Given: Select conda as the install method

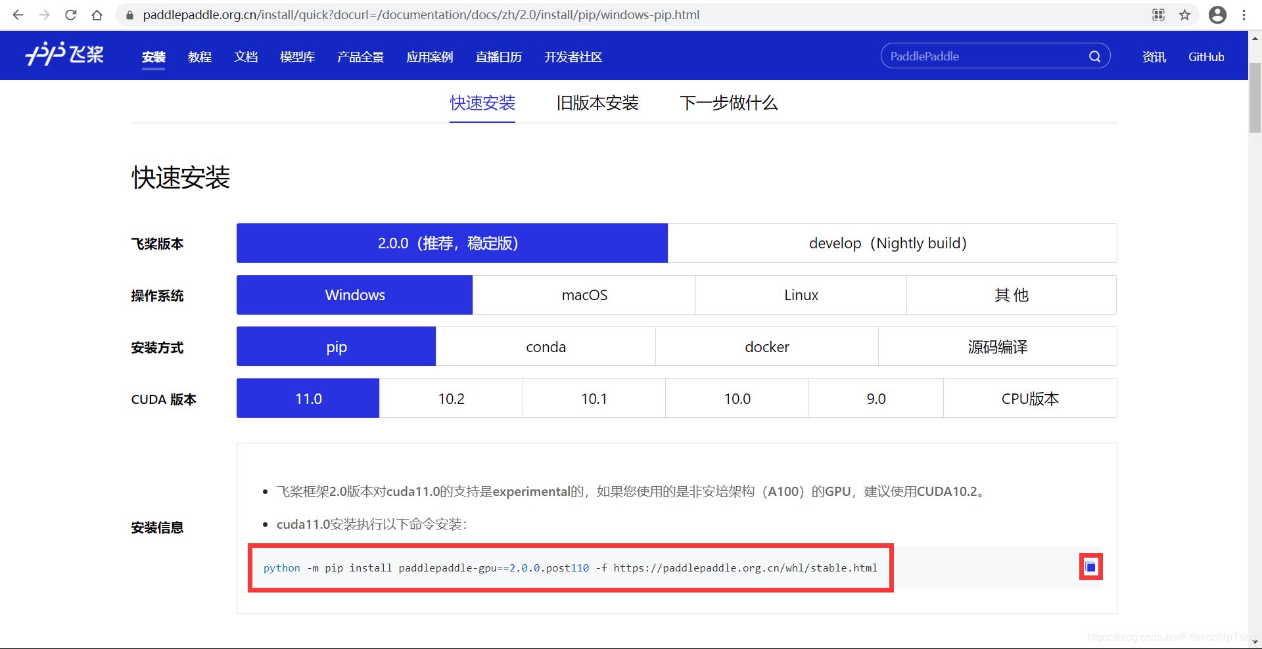Looking at the screenshot, I should coord(545,346).
